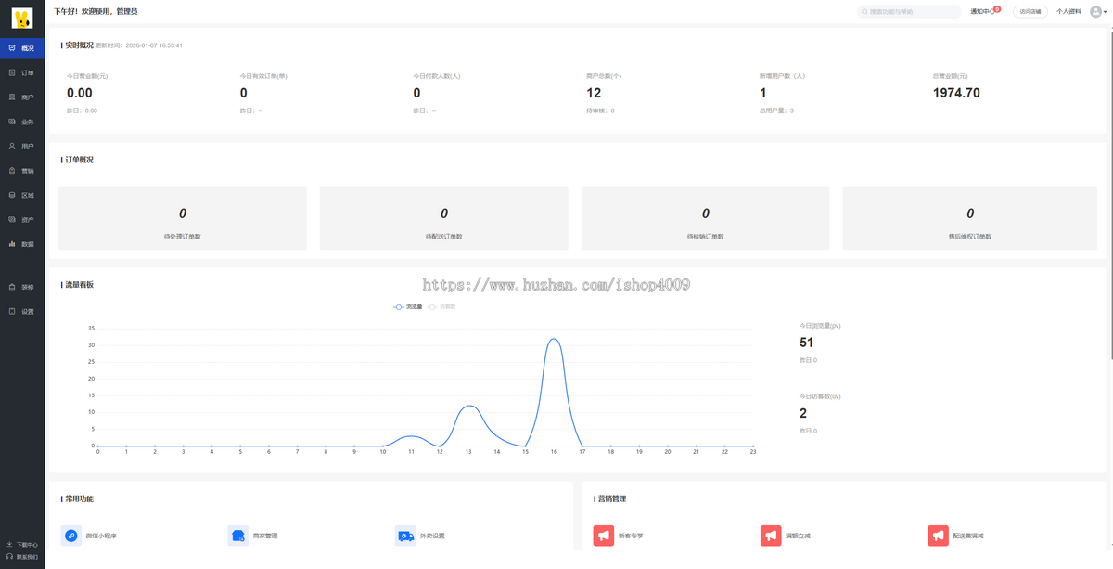Click the 待核销订单数 card

pyautogui.click(x=706, y=218)
